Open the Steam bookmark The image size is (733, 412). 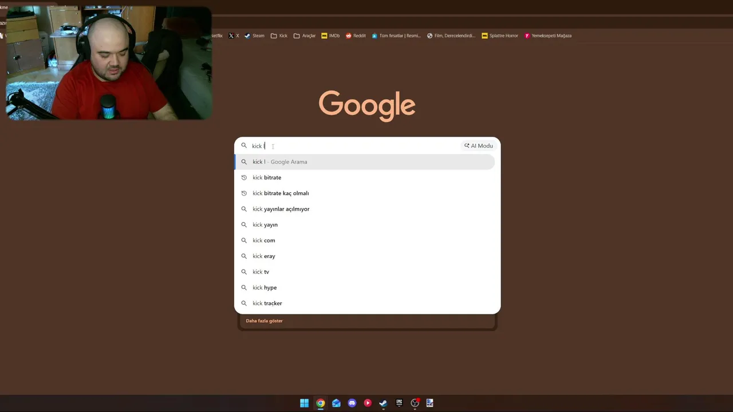click(x=254, y=35)
